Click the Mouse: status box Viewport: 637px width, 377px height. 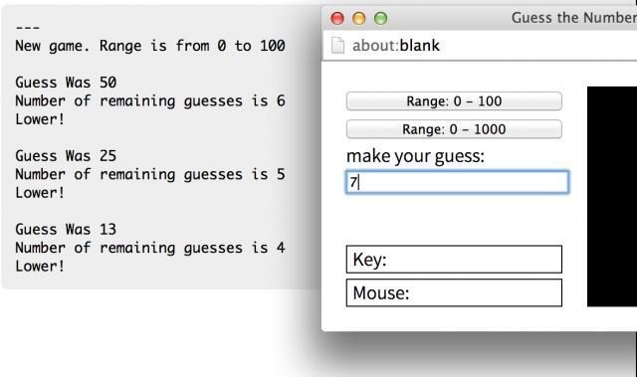point(454,292)
